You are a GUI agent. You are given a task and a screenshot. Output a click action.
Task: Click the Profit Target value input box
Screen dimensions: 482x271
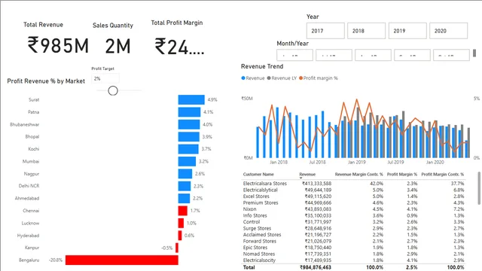[105, 78]
